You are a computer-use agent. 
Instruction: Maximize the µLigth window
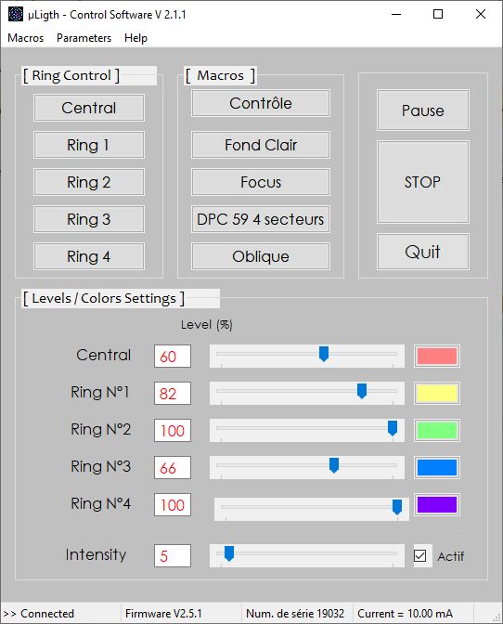click(438, 14)
